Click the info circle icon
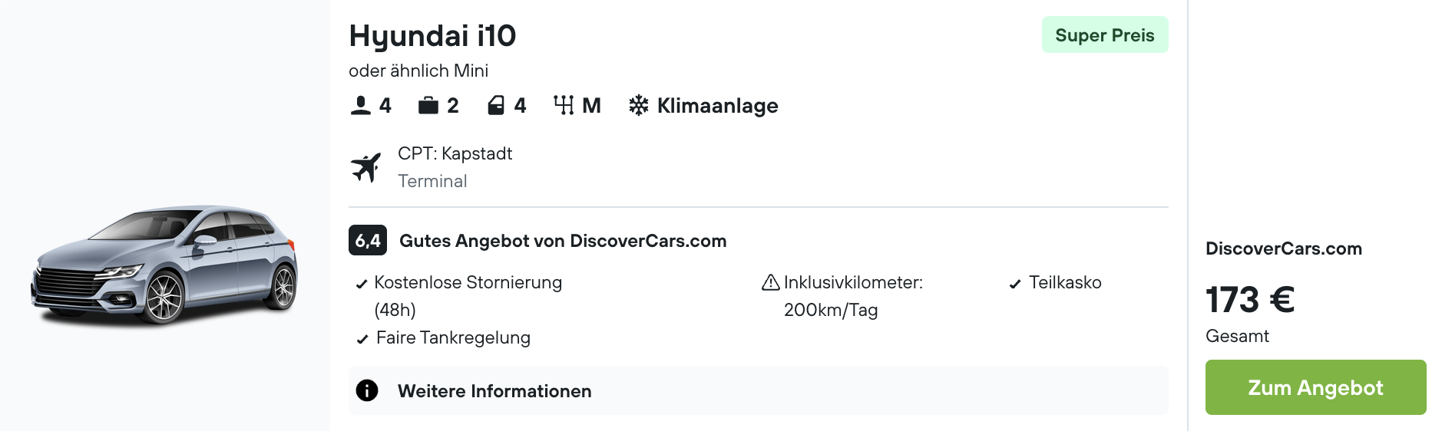Image resolution: width=1442 pixels, height=431 pixels. click(367, 391)
